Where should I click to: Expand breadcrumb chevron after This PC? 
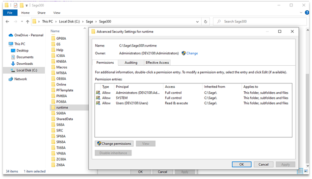point(56,22)
